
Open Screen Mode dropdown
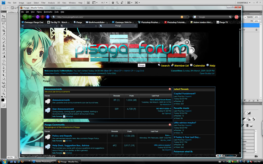click(x=137, y=3)
